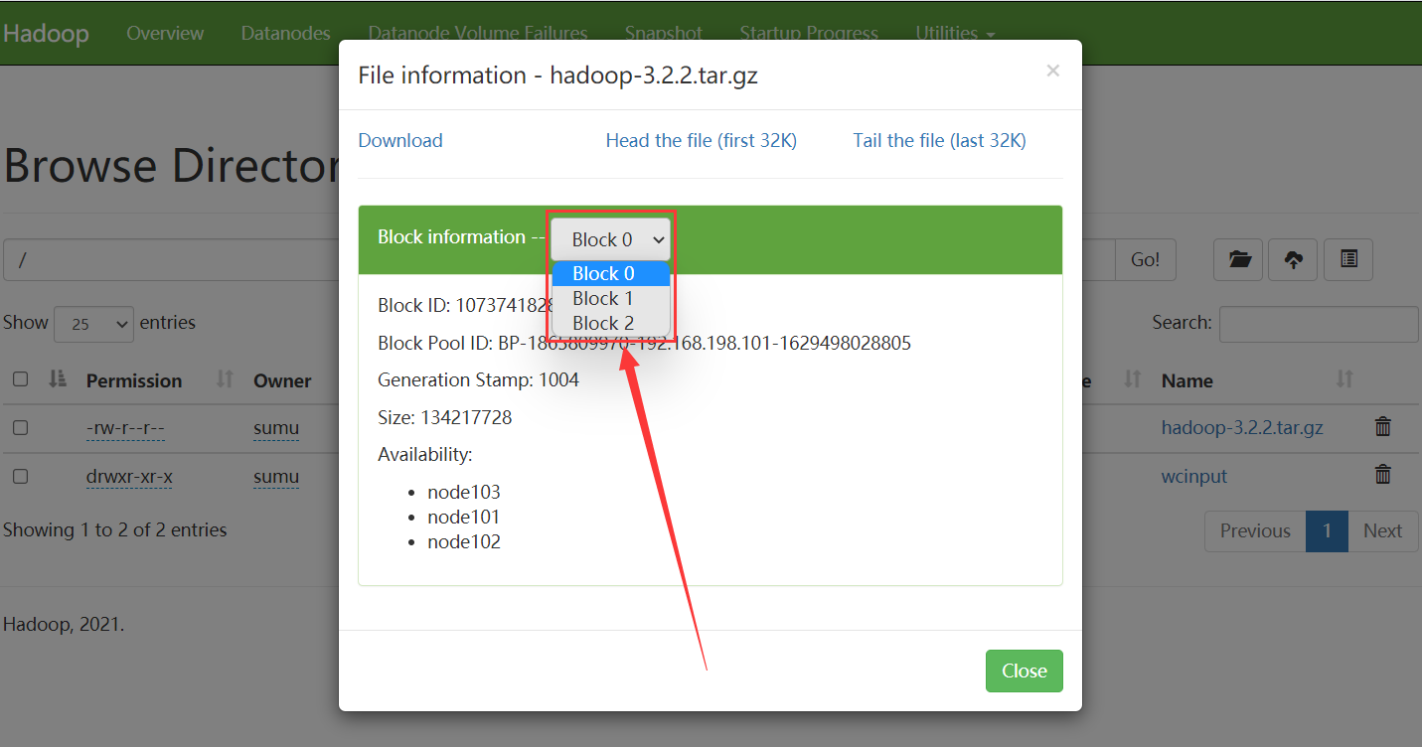Viewport: 1422px width, 747px height.
Task: Click the Previous pagination button
Action: click(1255, 531)
